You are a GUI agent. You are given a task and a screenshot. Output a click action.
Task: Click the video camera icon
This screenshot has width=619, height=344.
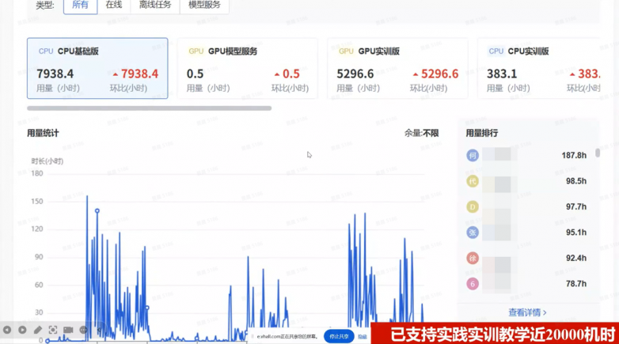point(68,330)
